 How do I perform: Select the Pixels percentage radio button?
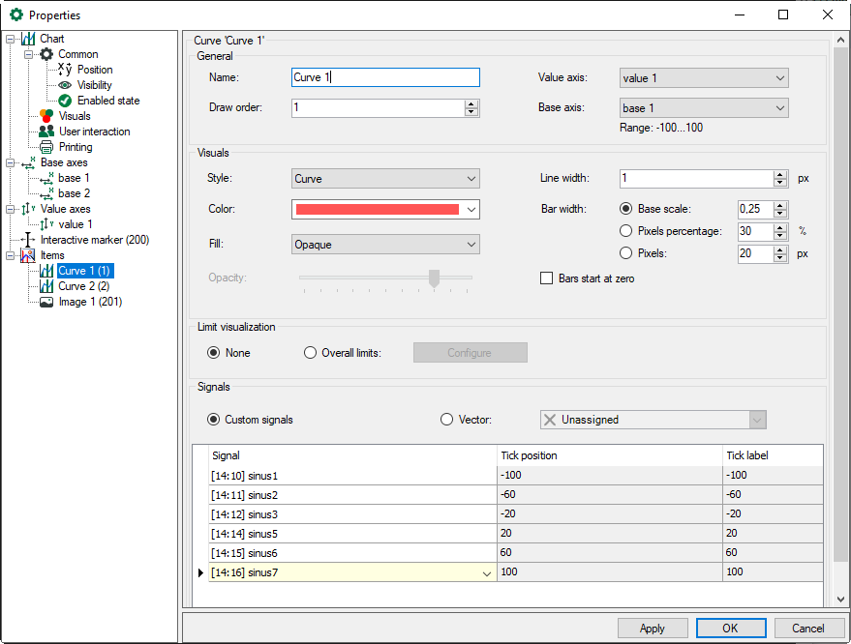(x=625, y=231)
